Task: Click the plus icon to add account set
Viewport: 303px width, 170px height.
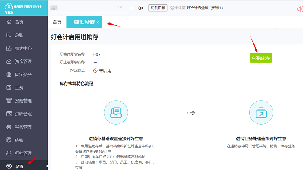Action: tap(131, 8)
